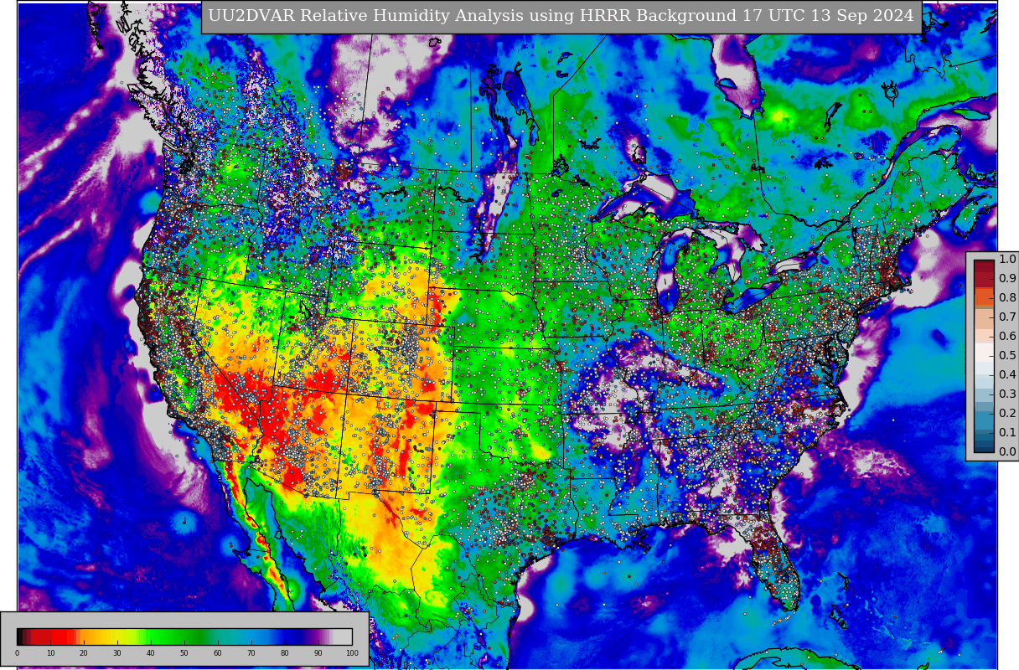Image resolution: width=1019 pixels, height=670 pixels.
Task: Click the 90 tick label on humidity colorbar
Action: tap(318, 653)
